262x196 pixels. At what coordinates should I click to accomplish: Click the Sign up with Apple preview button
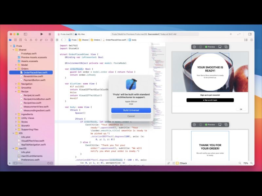pos(210,100)
